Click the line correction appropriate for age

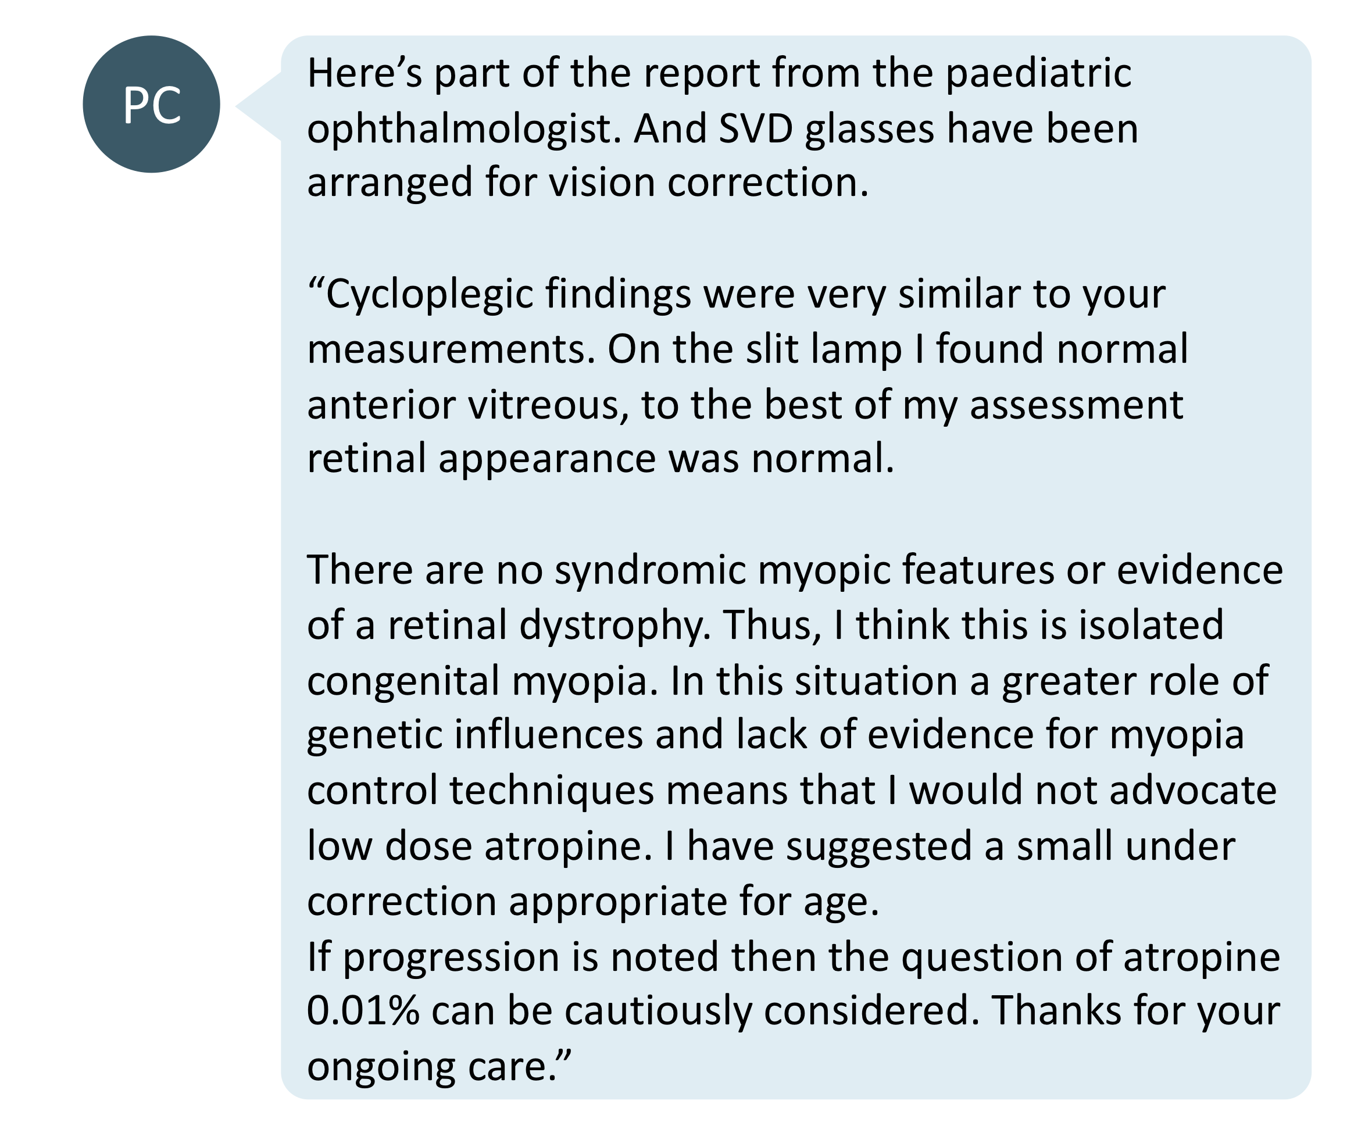(594, 902)
